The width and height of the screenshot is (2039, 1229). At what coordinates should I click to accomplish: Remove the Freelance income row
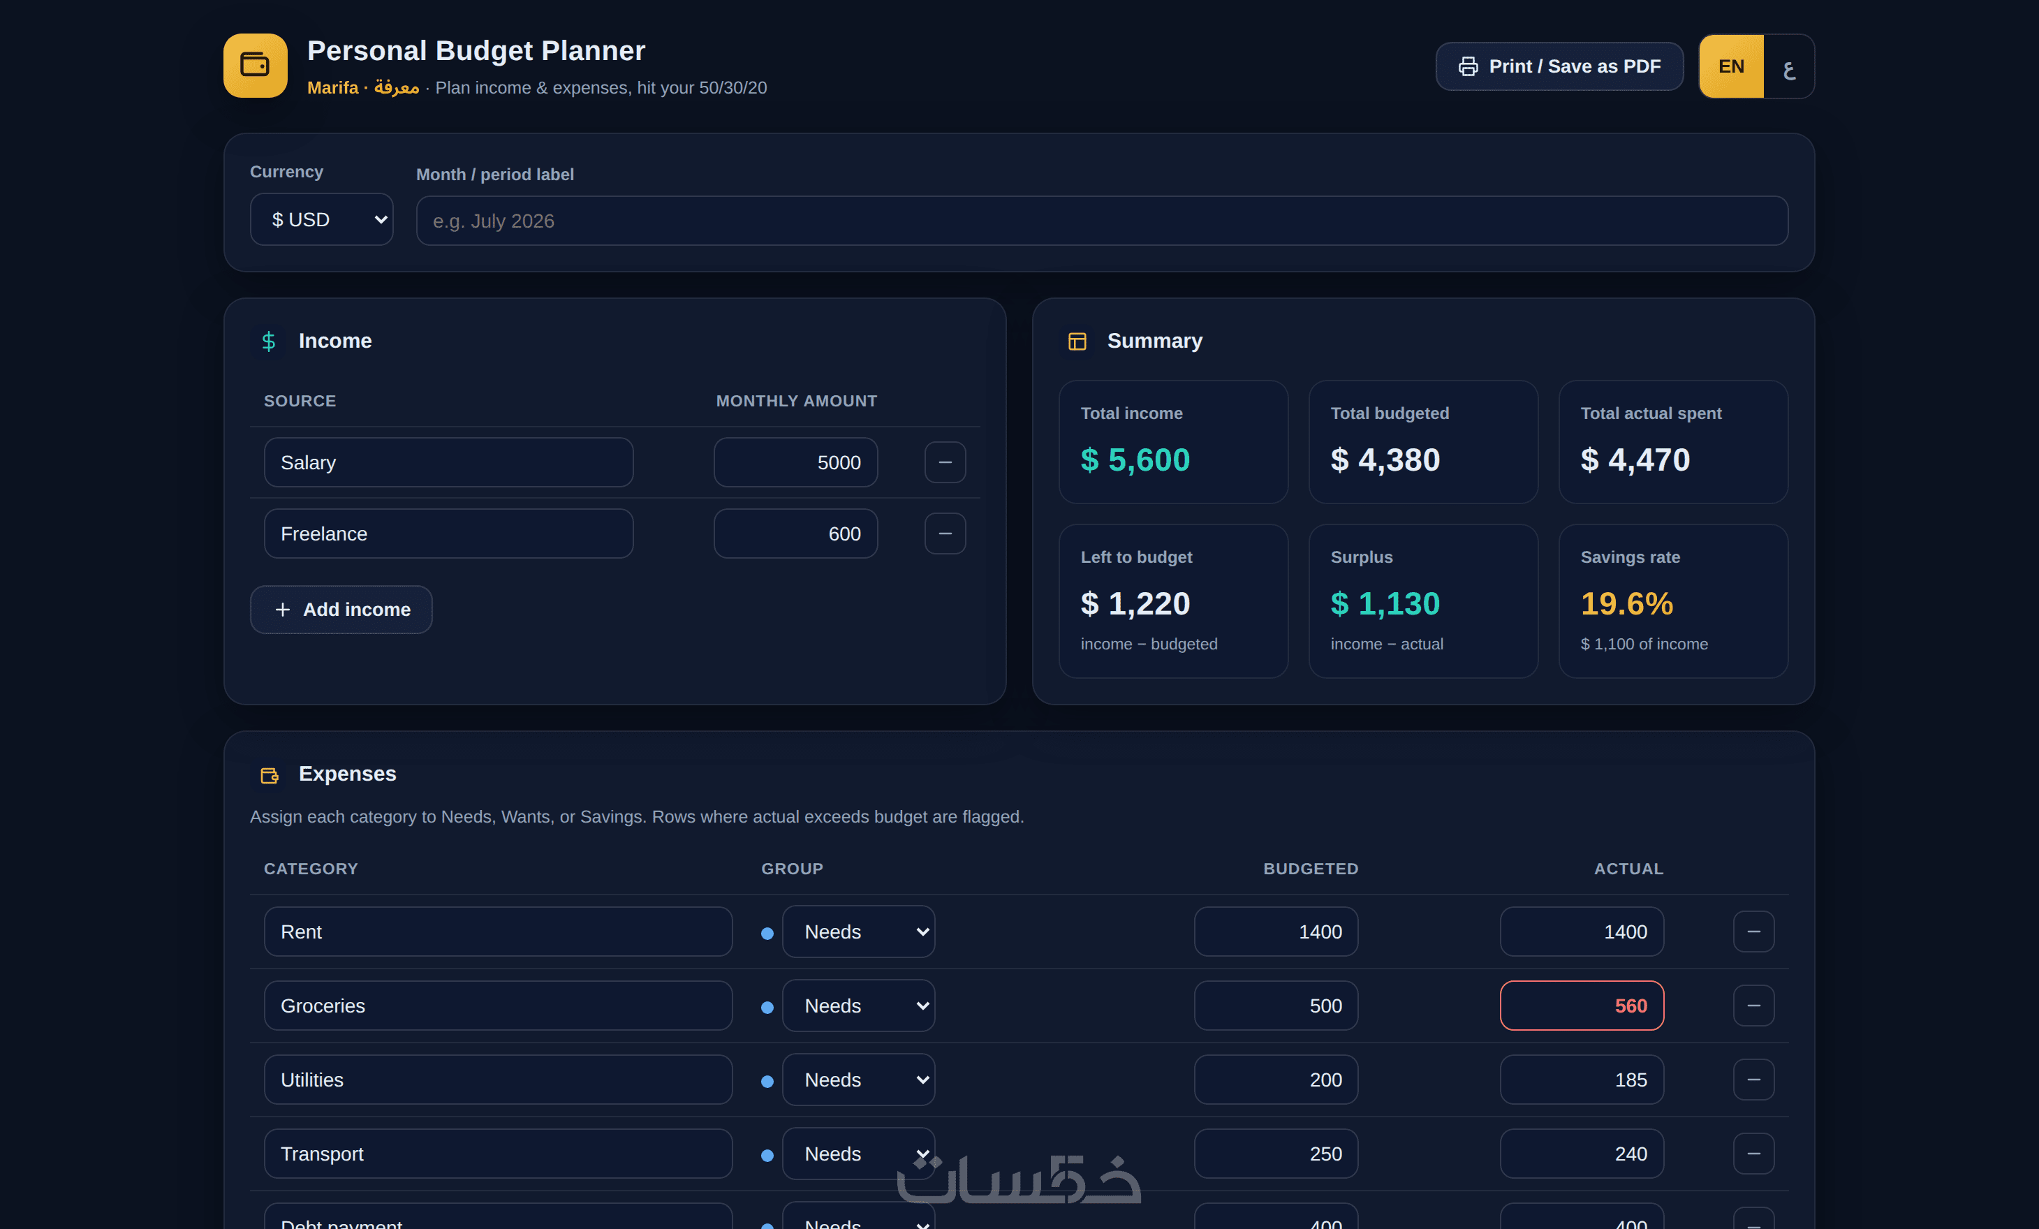[945, 533]
